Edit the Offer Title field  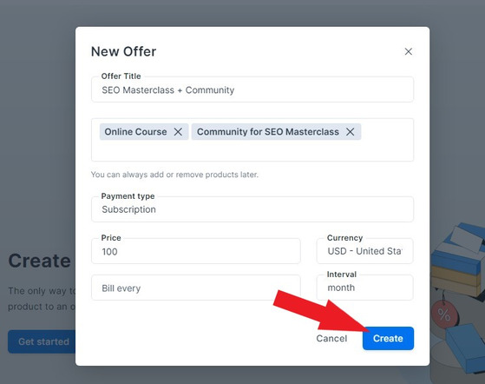pos(252,89)
